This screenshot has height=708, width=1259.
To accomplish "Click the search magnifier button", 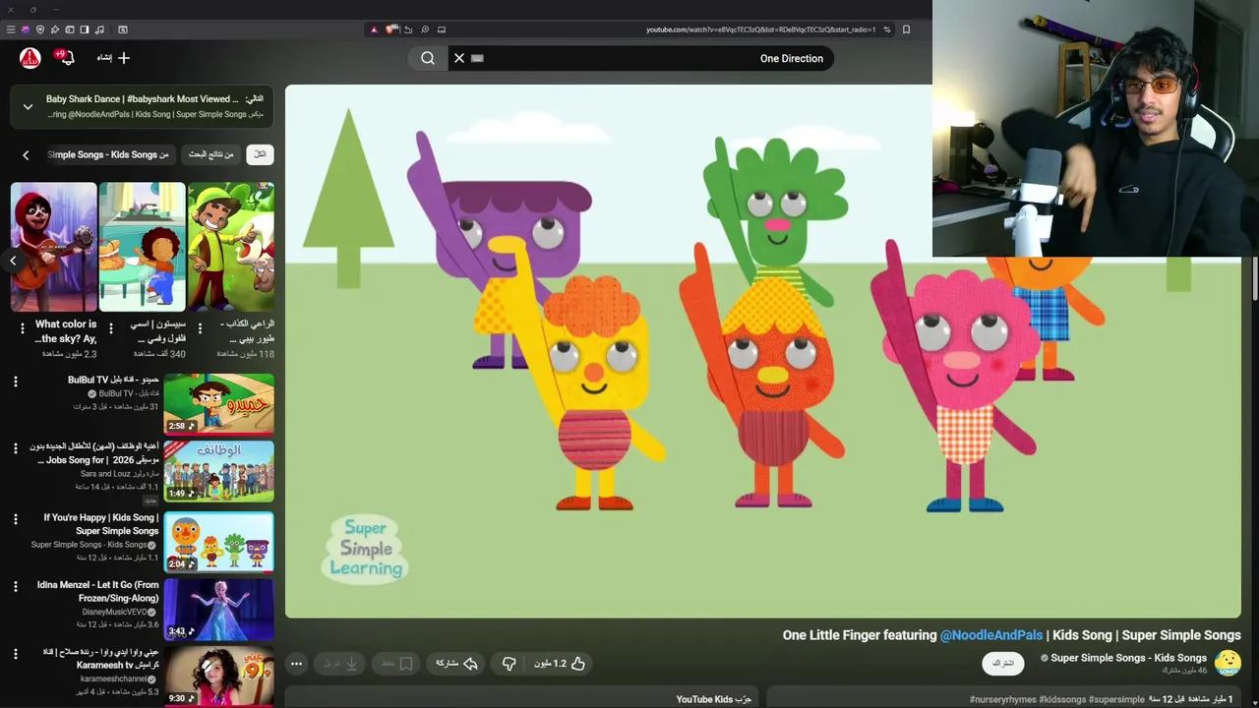I will pyautogui.click(x=428, y=58).
